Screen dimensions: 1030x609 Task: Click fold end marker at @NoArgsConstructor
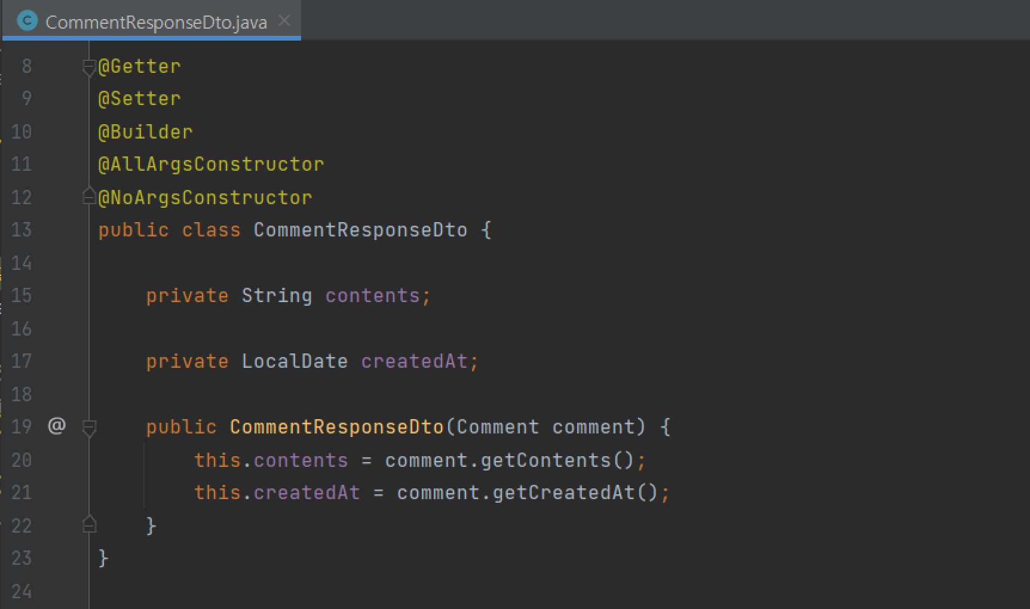click(89, 196)
